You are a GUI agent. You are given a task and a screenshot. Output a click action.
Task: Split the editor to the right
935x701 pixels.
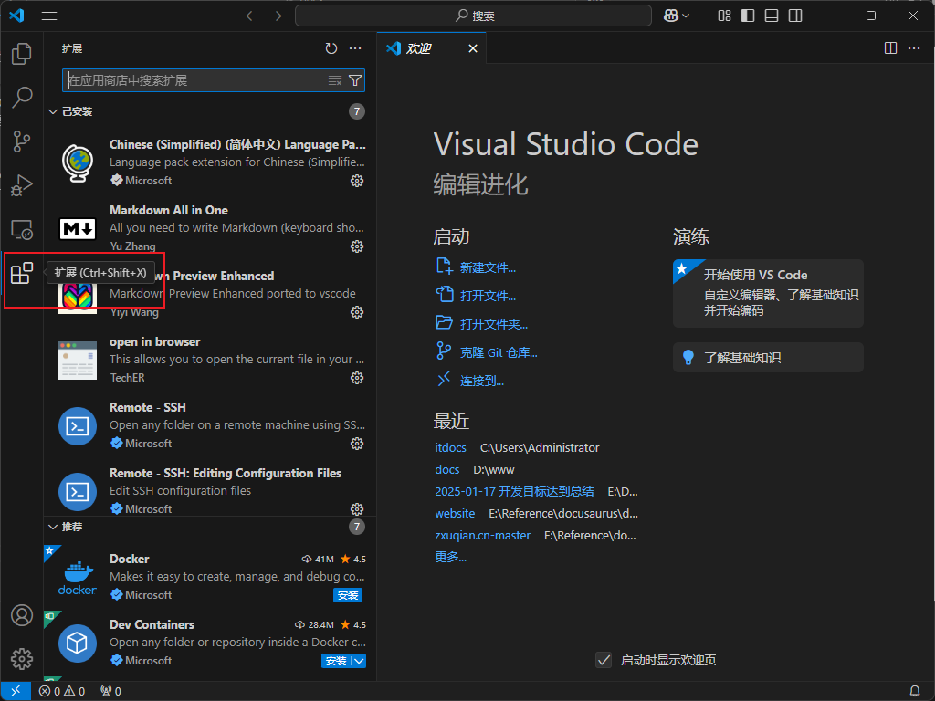[890, 48]
